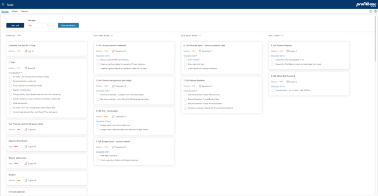Open the settings gear icon
The height and width of the screenshot is (196, 378).
coord(376,11)
